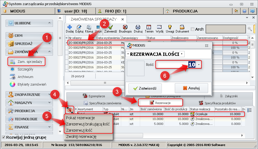Sort by Data wystawienia column header
This screenshot has width=258, height=149.
click(x=108, y=38)
